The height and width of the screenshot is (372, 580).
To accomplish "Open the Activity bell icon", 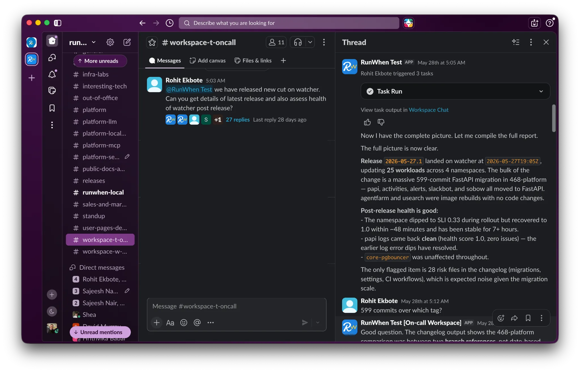I will [x=52, y=74].
